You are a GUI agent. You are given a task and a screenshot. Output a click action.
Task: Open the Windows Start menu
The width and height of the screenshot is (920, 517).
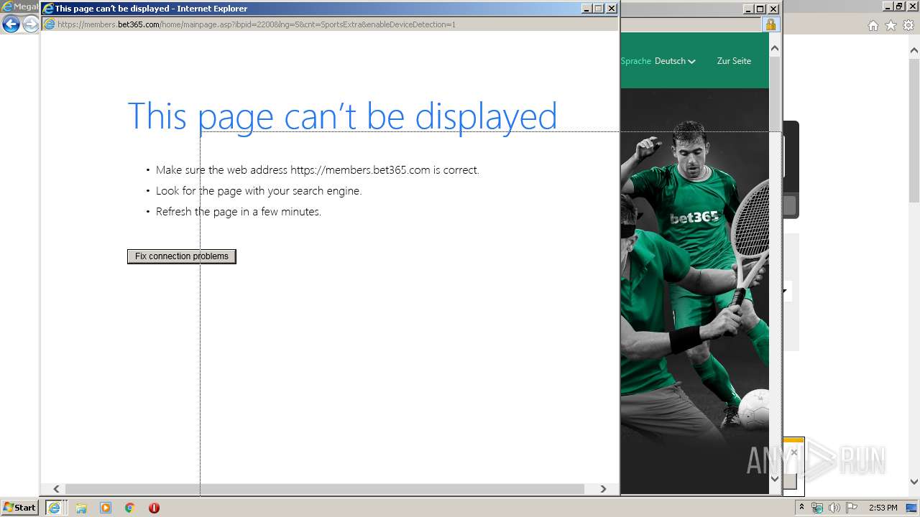(19, 508)
